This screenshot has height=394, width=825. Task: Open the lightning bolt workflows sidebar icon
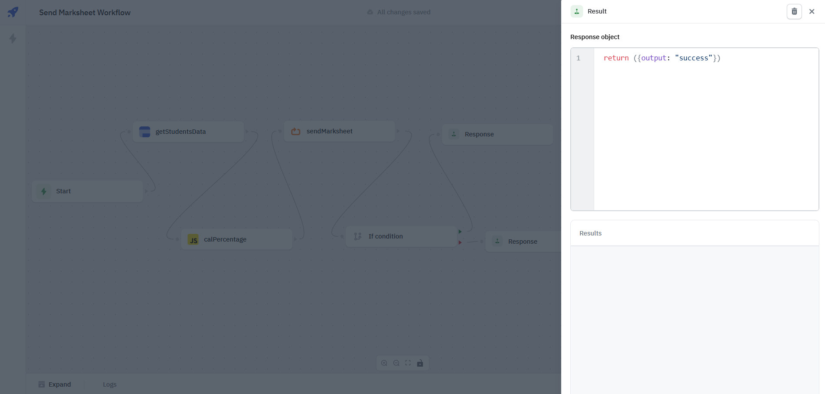[13, 39]
